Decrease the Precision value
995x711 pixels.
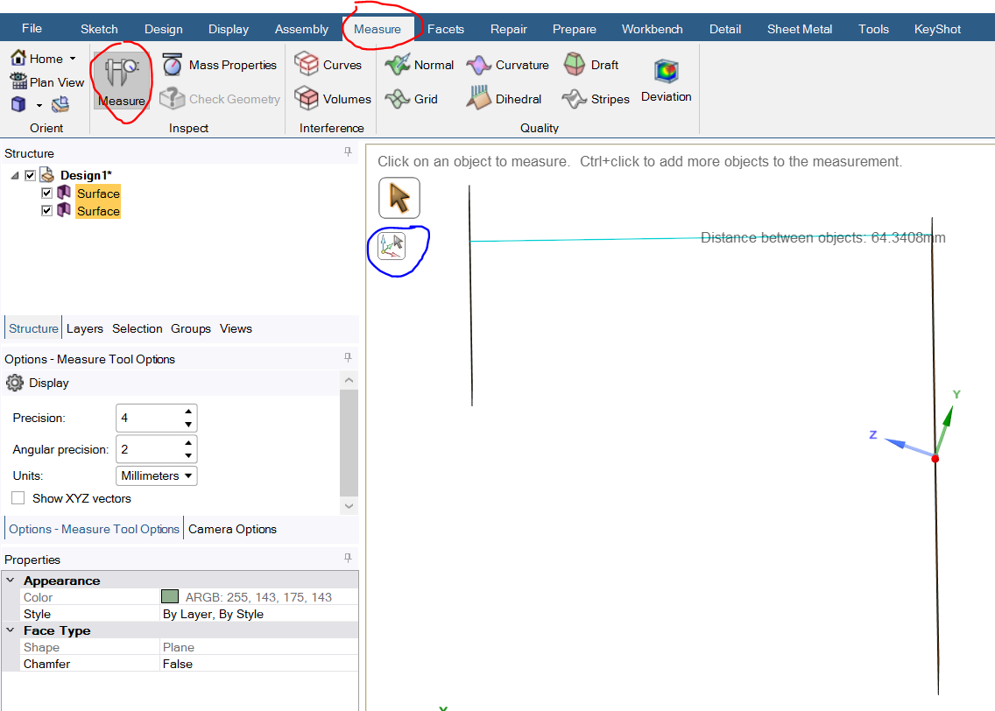[188, 425]
